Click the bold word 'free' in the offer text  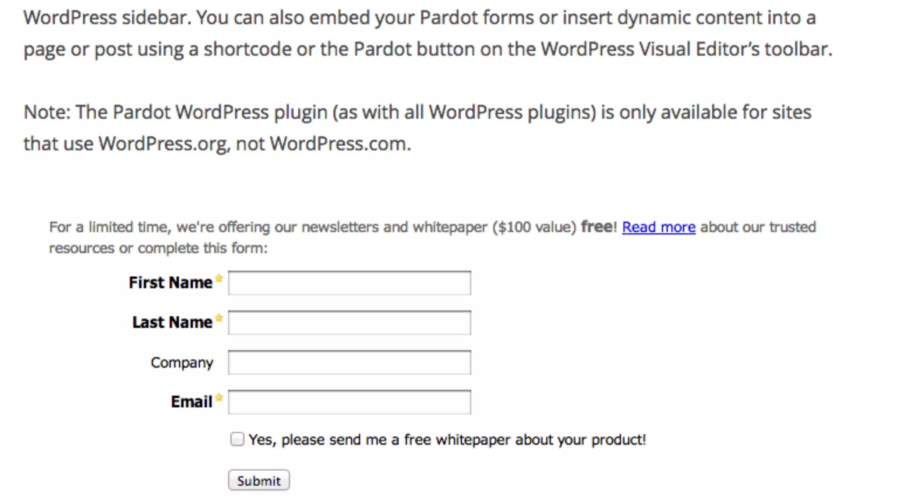596,227
